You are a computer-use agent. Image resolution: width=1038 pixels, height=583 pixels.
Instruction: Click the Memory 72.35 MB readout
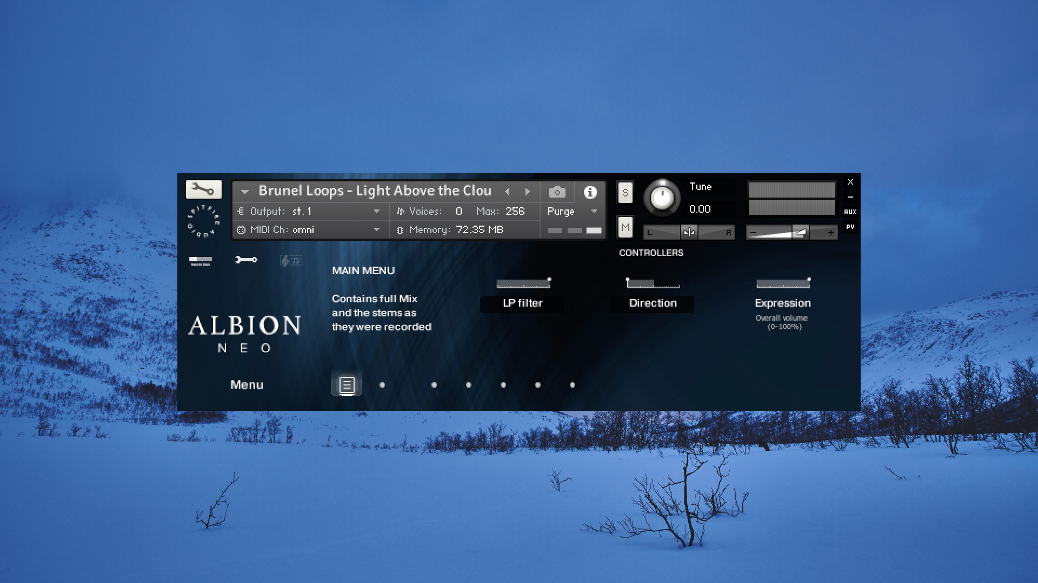point(480,230)
